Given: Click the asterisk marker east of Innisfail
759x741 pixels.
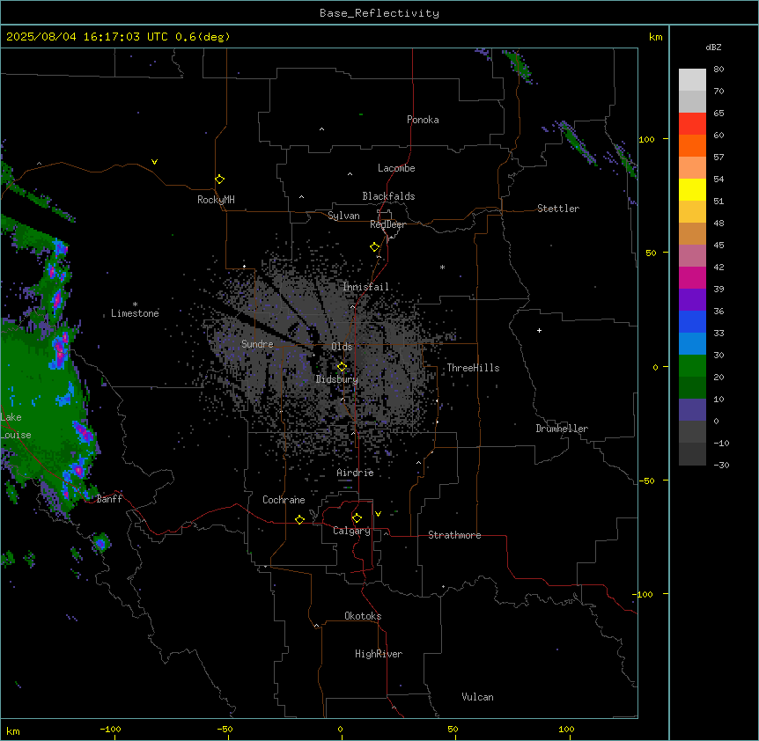Looking at the screenshot, I should [x=442, y=268].
